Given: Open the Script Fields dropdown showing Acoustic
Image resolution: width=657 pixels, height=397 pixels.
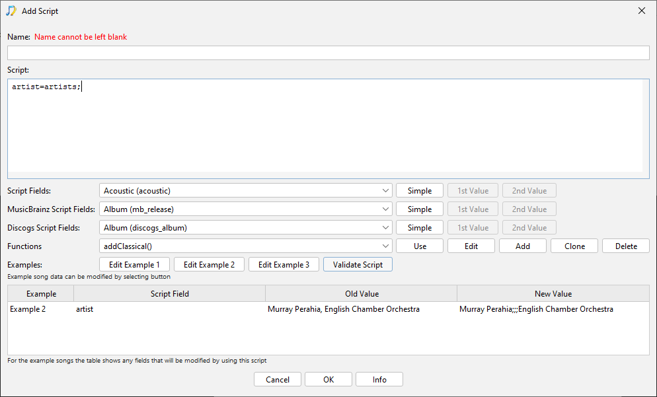Looking at the screenshot, I should coord(245,190).
